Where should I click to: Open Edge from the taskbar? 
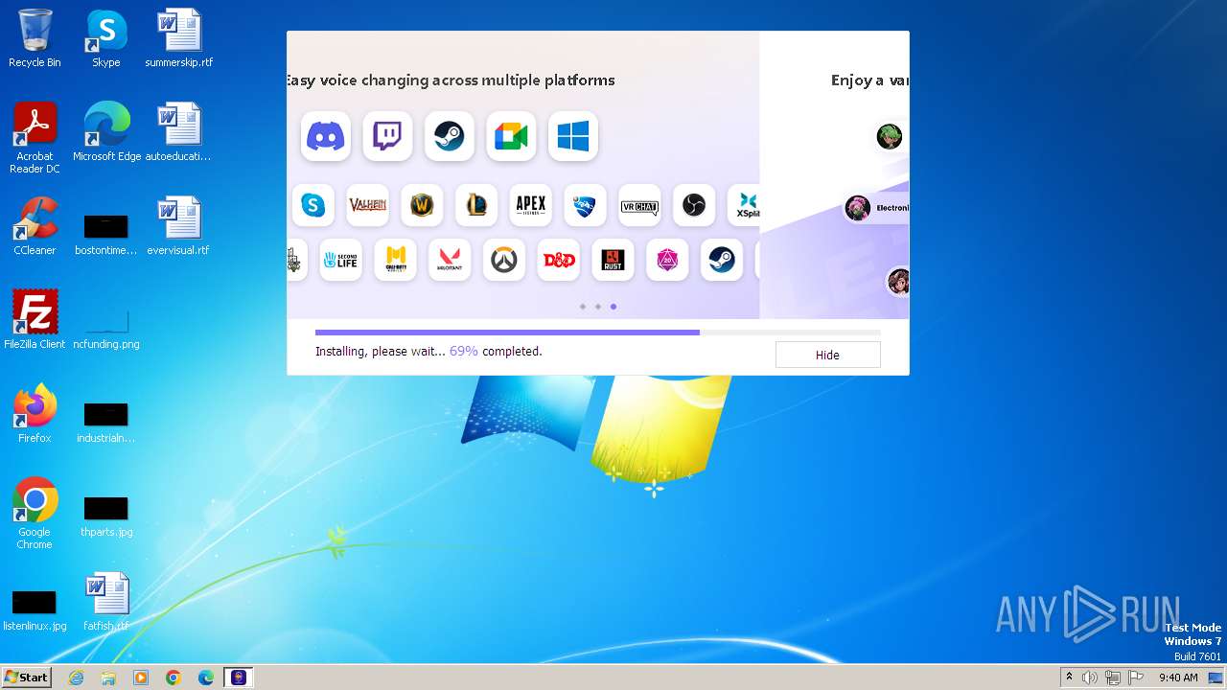(206, 678)
